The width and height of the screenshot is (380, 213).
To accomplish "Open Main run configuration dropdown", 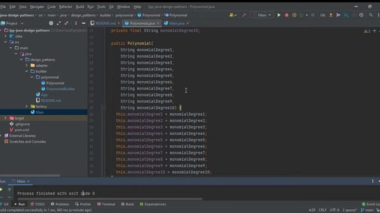I will click(x=262, y=15).
